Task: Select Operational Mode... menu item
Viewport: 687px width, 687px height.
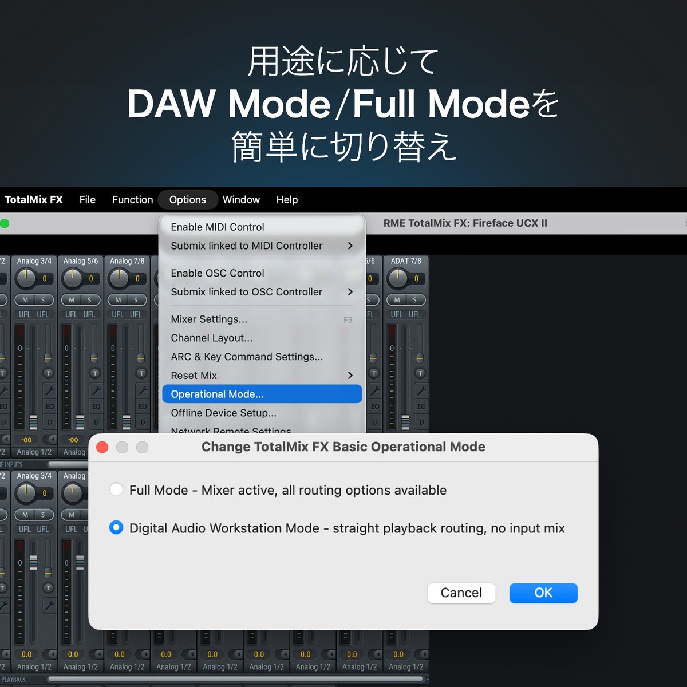Action: (262, 394)
